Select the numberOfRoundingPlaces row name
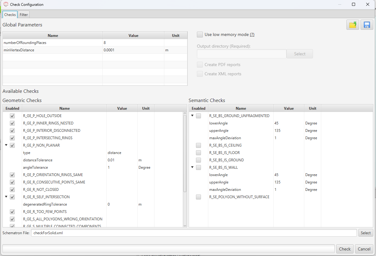 [x=25, y=43]
